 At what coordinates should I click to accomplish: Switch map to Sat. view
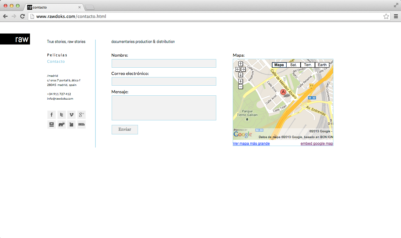(x=293, y=65)
